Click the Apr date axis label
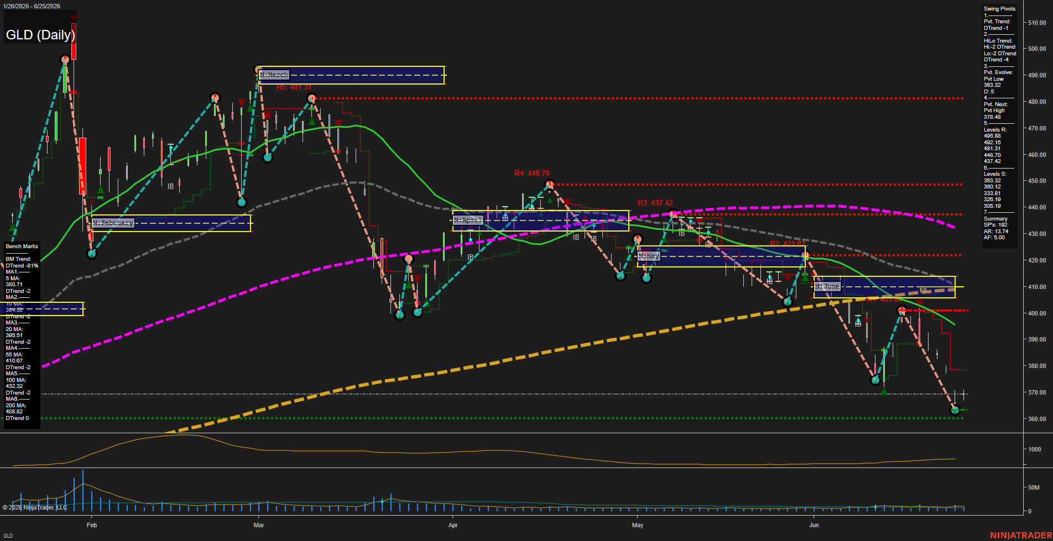The height and width of the screenshot is (541, 1053). point(453,525)
